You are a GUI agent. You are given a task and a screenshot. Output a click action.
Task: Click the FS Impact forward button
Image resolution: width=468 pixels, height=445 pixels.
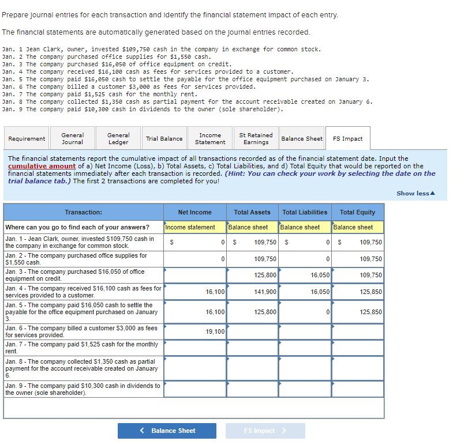pyautogui.click(x=265, y=431)
